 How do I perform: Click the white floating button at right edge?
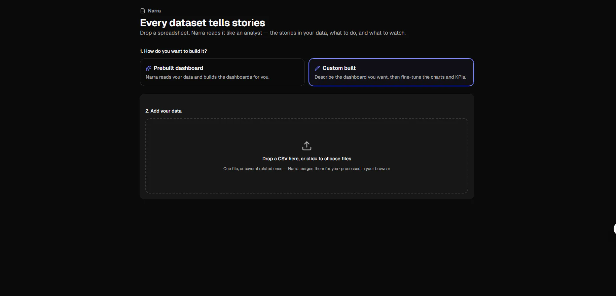(x=614, y=229)
